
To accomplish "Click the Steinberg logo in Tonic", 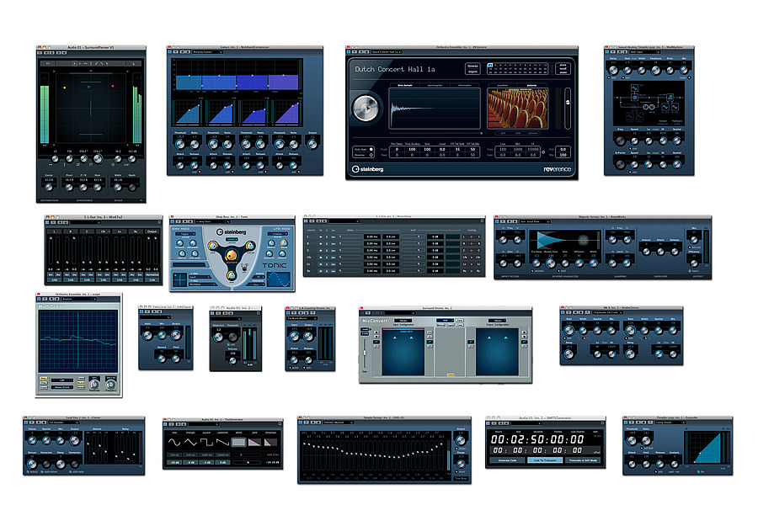I will click(231, 232).
